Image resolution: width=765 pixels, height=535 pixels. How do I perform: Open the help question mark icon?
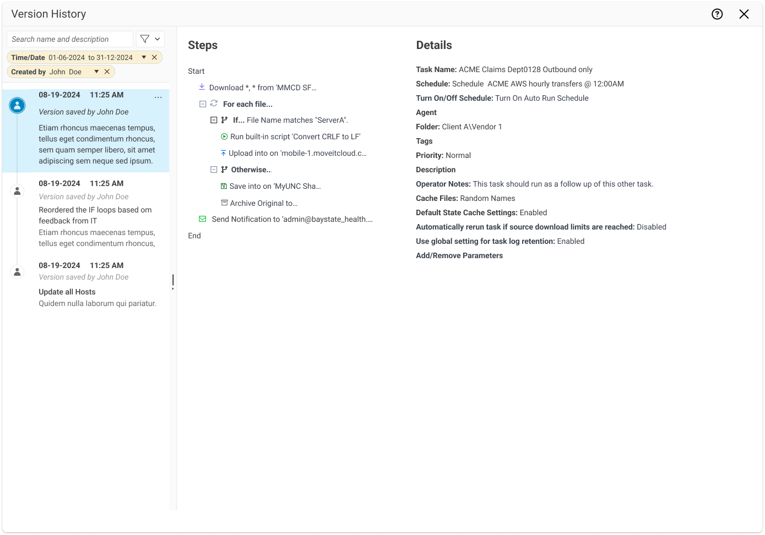click(717, 14)
